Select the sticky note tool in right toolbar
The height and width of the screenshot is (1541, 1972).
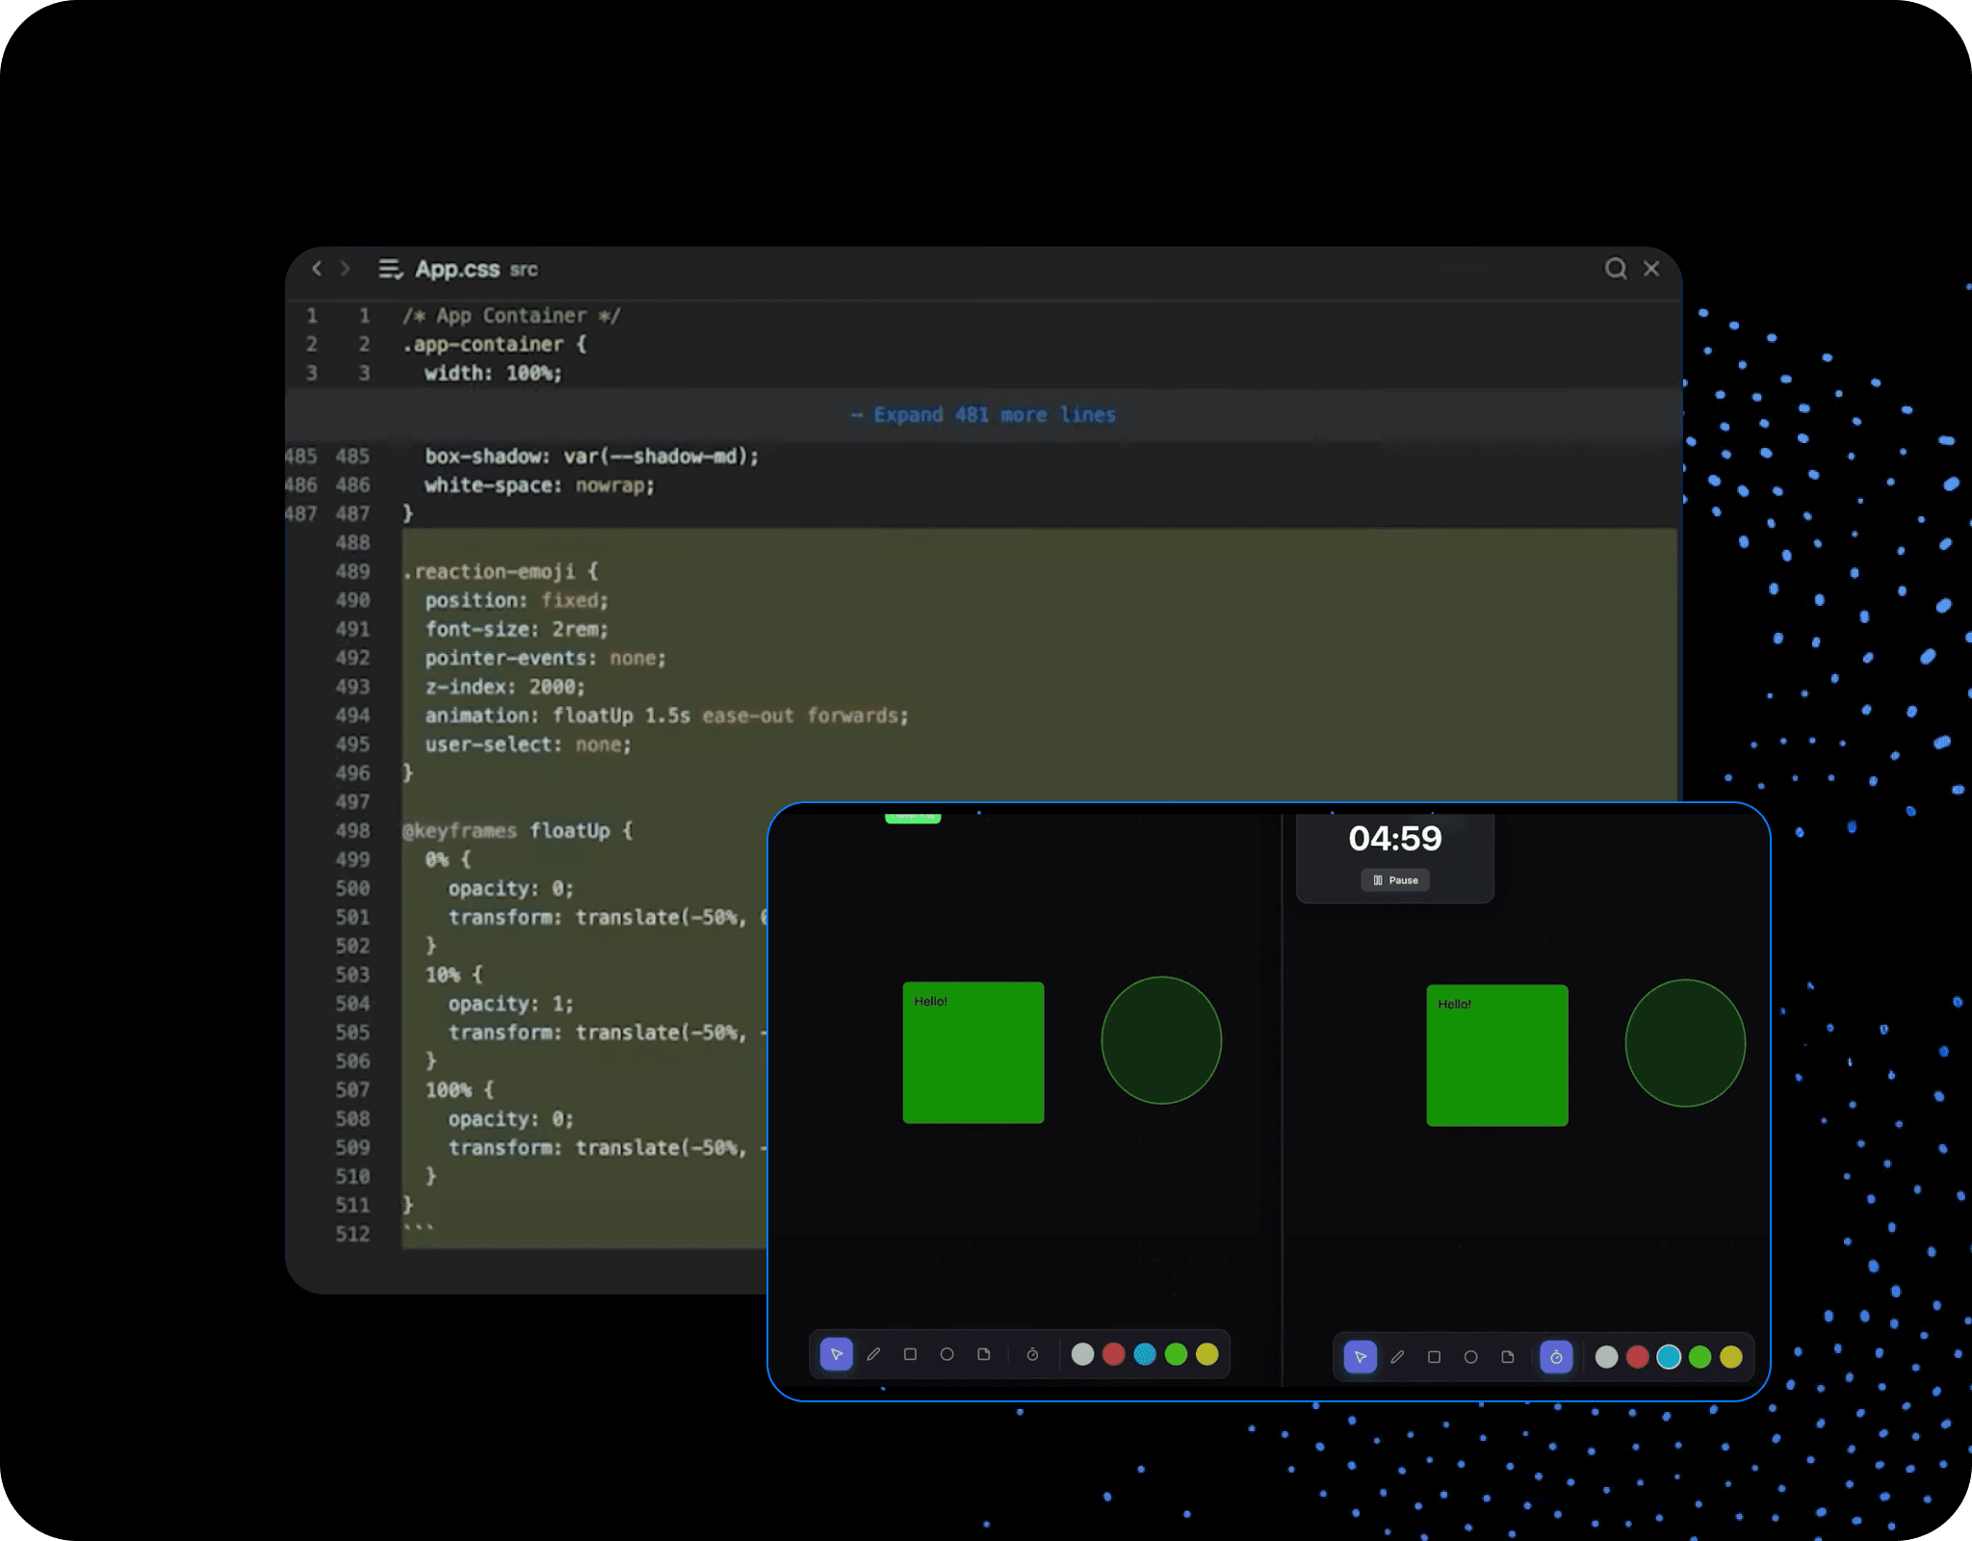point(1507,1357)
